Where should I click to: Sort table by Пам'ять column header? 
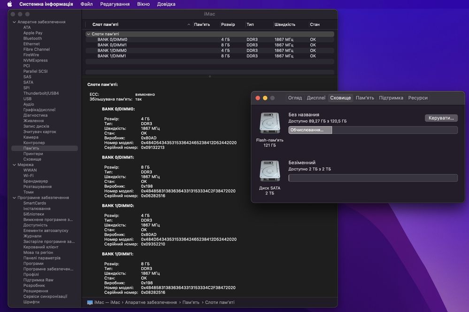click(x=202, y=24)
